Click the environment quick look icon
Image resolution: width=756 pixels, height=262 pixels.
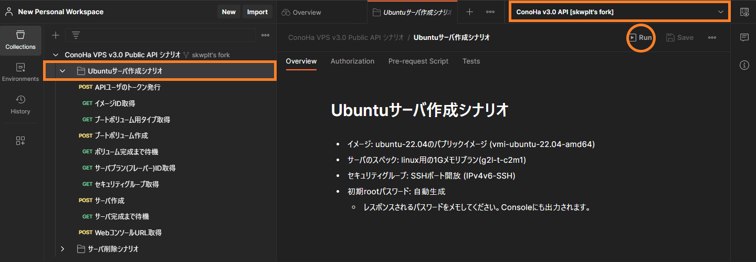coord(744,12)
